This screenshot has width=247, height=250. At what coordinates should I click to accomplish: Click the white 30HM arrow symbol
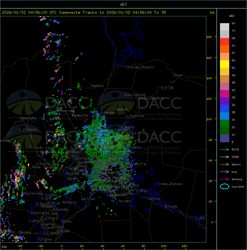[224, 157]
